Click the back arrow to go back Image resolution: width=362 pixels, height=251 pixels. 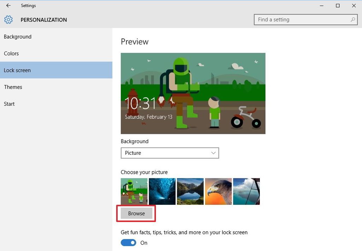coord(8,6)
